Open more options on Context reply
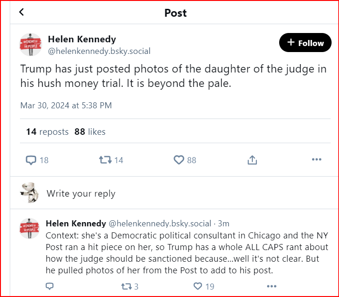The image size is (339, 297). click(x=272, y=286)
